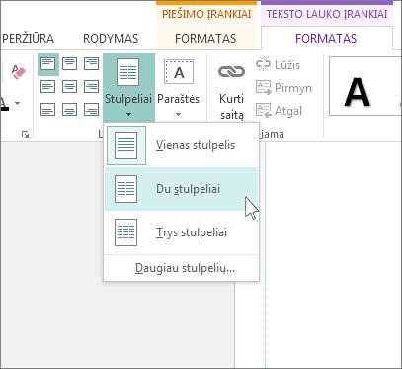
Task: Open the Paraštės margins dropdown
Action: [179, 88]
